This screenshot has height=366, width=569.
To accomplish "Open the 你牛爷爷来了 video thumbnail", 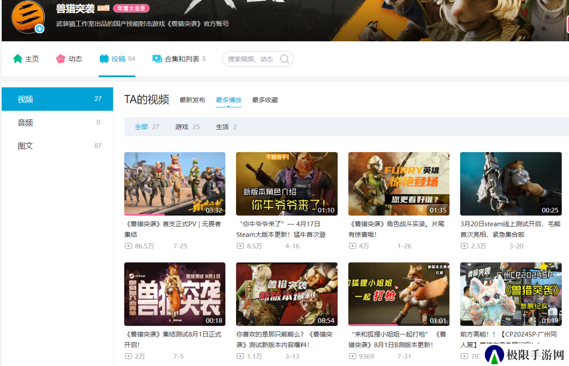I will pyautogui.click(x=287, y=184).
